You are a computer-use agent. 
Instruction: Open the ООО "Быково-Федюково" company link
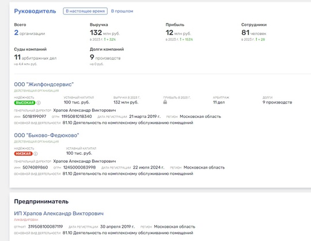[x=47, y=135]
